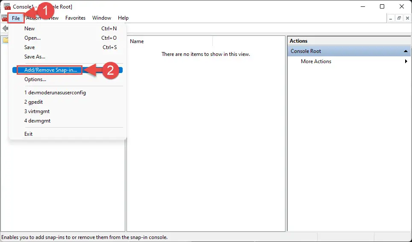Select Add/Remove Snap-in... entry

(x=68, y=70)
